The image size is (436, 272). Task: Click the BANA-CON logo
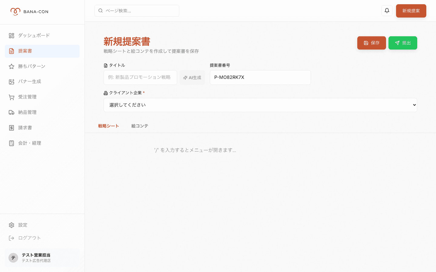29,11
